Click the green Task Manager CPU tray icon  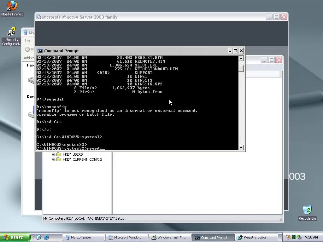point(294,237)
